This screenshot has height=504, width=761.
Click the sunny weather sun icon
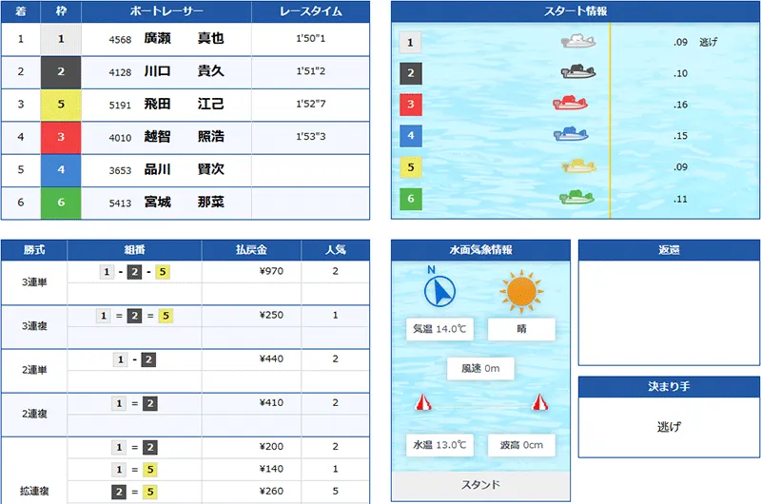point(521,291)
